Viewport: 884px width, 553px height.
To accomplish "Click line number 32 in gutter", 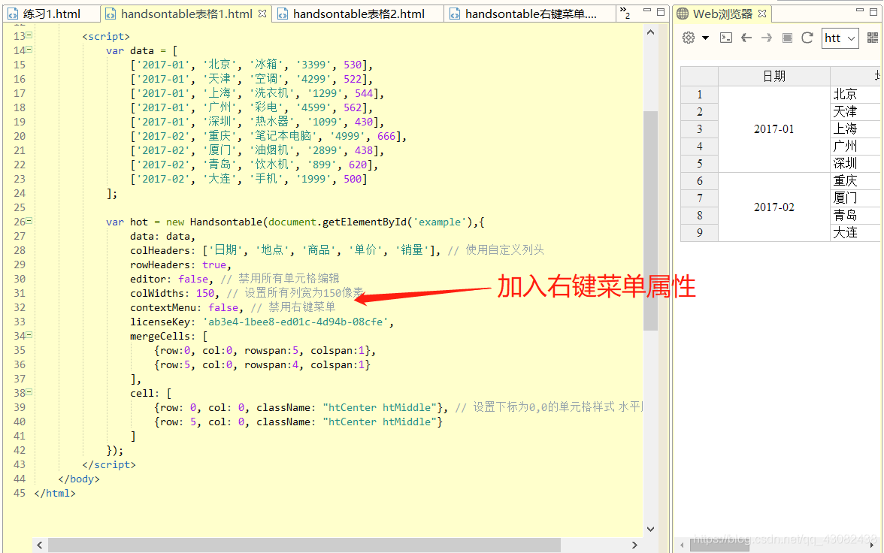I will pyautogui.click(x=20, y=307).
